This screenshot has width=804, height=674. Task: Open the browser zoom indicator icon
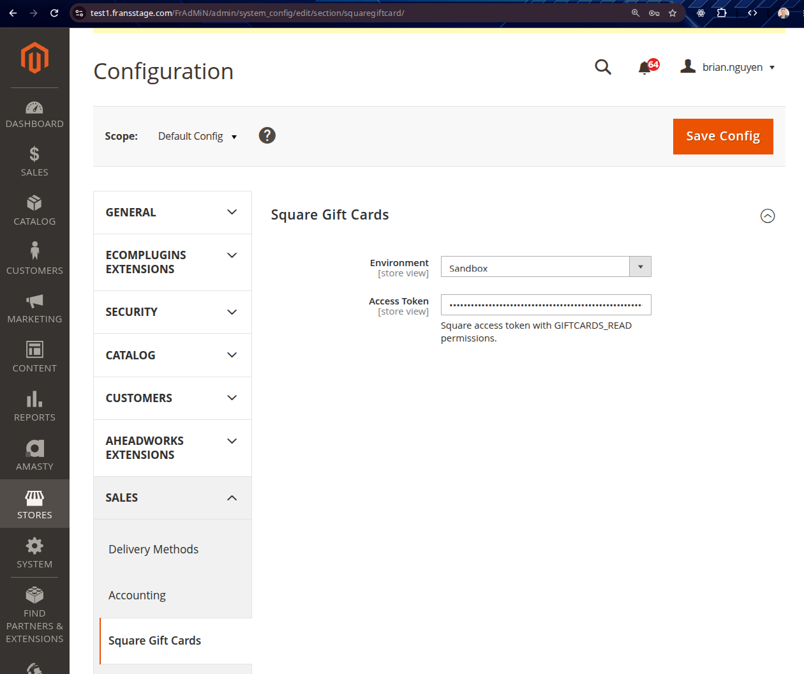(636, 13)
